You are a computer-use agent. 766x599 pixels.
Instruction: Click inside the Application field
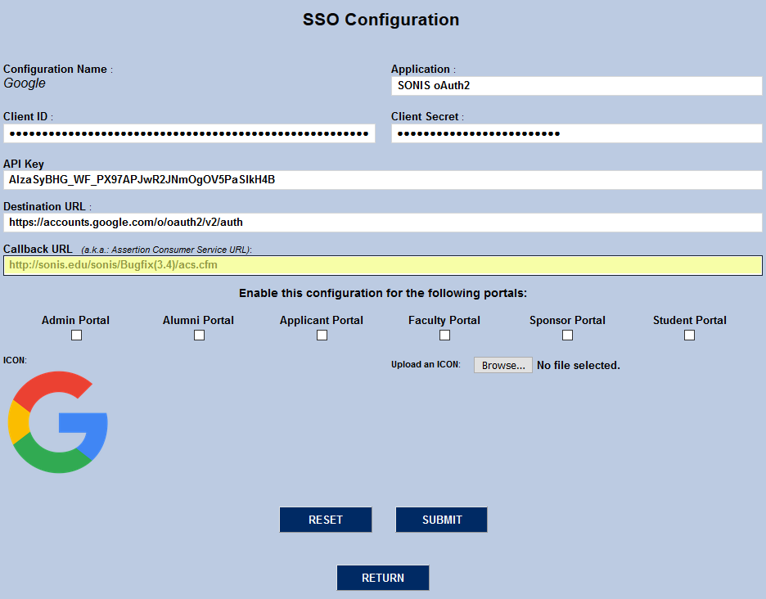point(575,85)
